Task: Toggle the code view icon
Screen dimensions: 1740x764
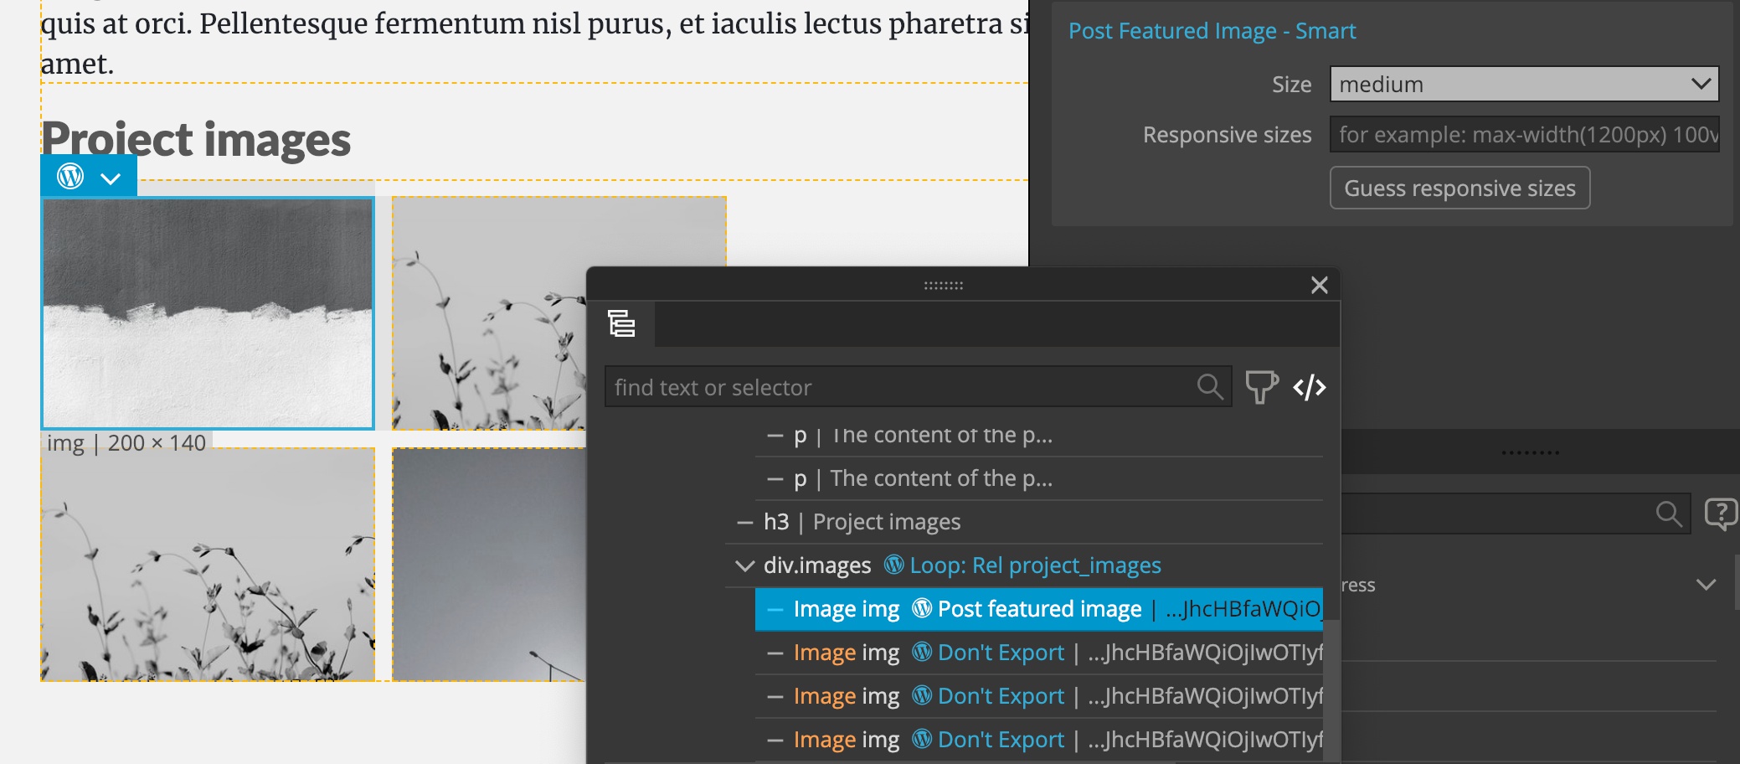Action: click(x=1310, y=387)
